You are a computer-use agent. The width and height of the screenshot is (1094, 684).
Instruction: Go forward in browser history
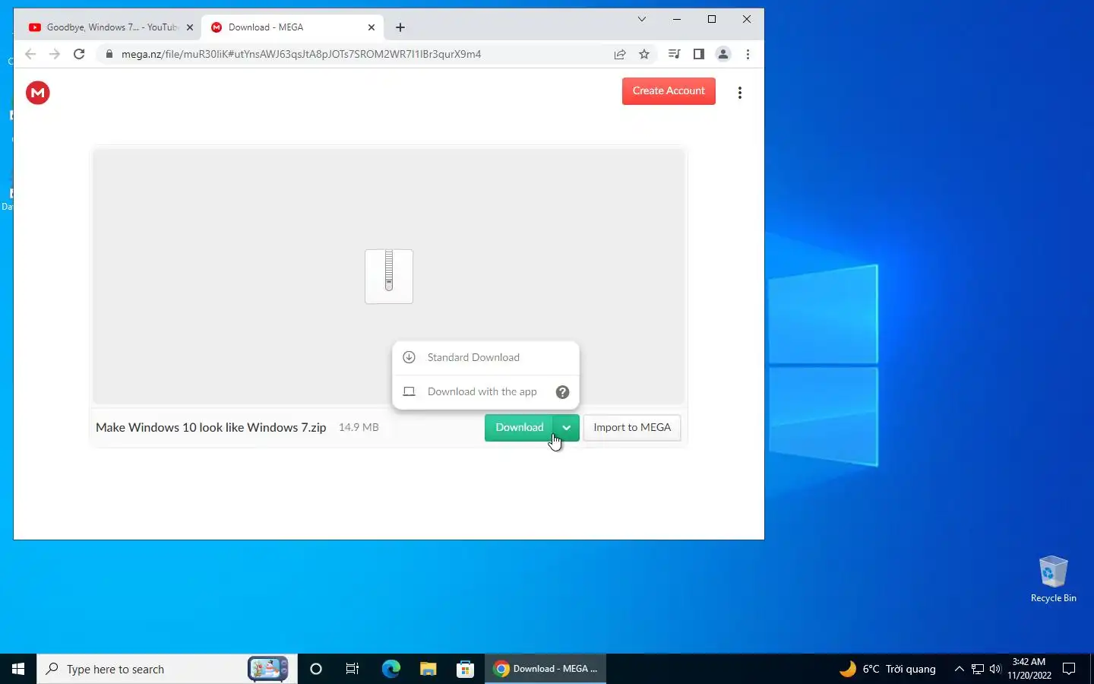(55, 54)
